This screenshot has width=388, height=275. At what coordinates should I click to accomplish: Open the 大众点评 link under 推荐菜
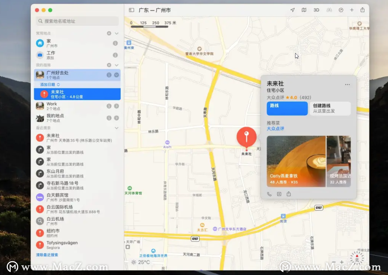pyautogui.click(x=275, y=129)
